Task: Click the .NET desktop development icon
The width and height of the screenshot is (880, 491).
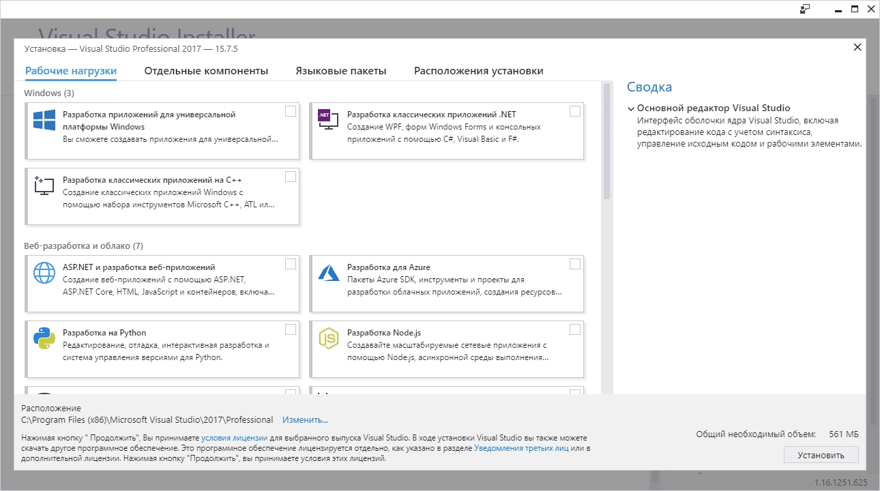Action: [x=329, y=120]
